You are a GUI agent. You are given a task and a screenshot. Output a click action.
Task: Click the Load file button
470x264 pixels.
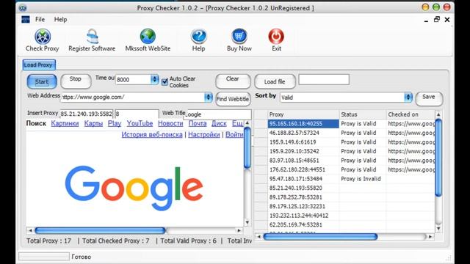[275, 81]
